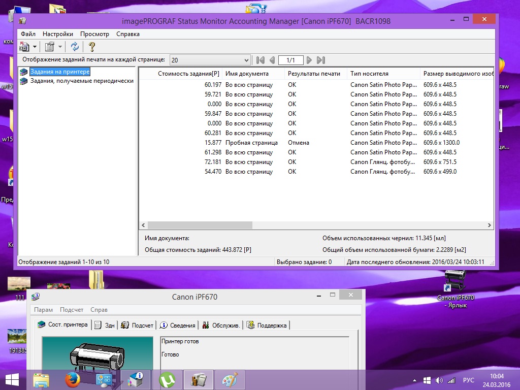Screen dimensions: 520x390
Task: Open Paint from the taskbar
Action: [x=230, y=380]
